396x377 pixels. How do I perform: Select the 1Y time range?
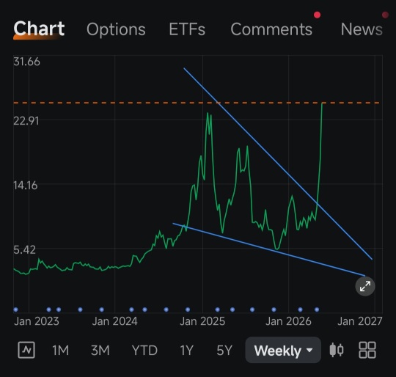tap(186, 351)
